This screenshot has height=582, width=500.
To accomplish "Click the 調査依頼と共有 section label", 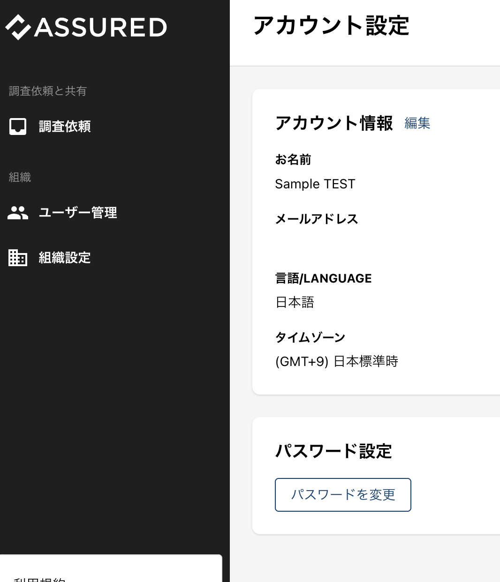I will pos(48,91).
